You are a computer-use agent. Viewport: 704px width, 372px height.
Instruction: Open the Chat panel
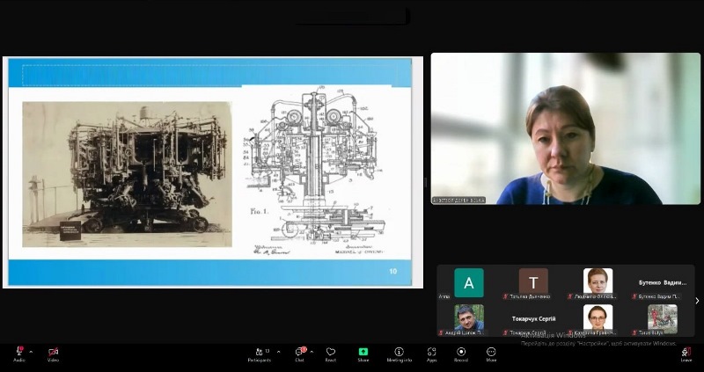click(x=298, y=353)
